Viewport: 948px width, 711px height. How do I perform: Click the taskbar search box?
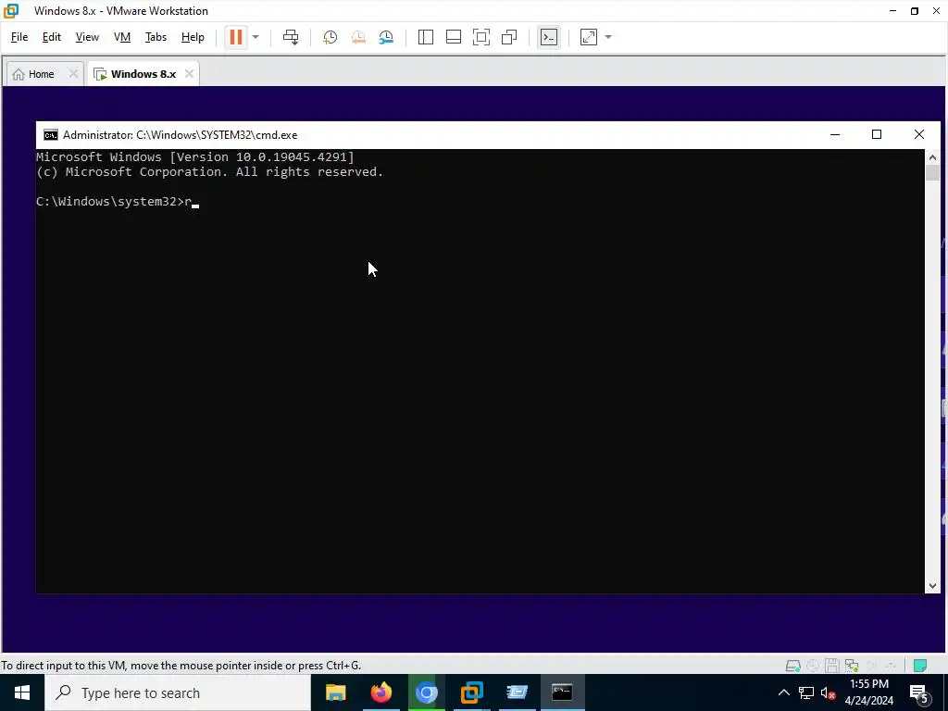[178, 692]
